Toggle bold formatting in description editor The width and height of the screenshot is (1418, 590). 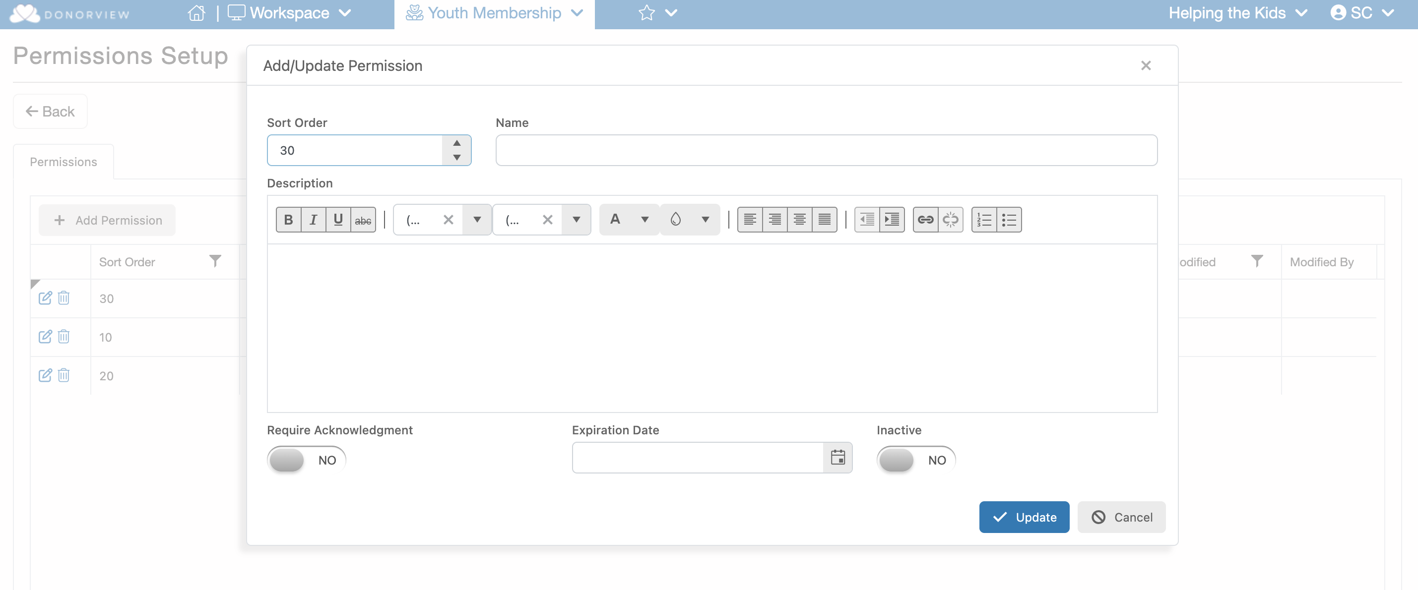288,220
